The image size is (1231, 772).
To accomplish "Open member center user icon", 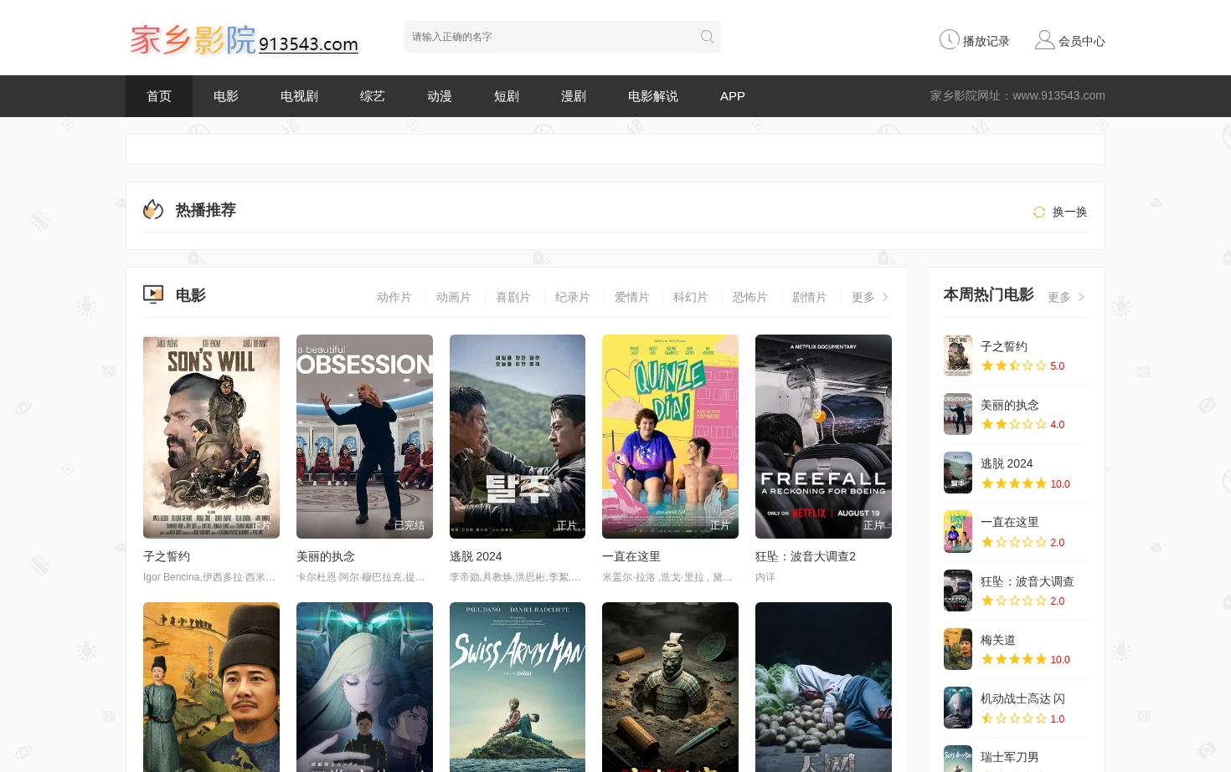I will point(1045,39).
